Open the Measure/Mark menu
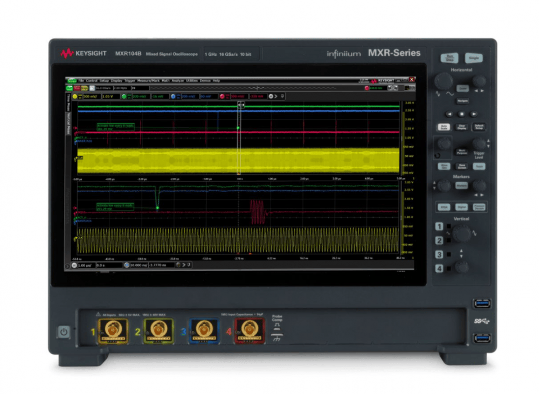Image resolution: width=539 pixels, height=394 pixels. point(149,80)
